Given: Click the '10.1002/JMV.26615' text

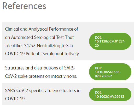Looking at the screenshot, I should coord(109,96).
